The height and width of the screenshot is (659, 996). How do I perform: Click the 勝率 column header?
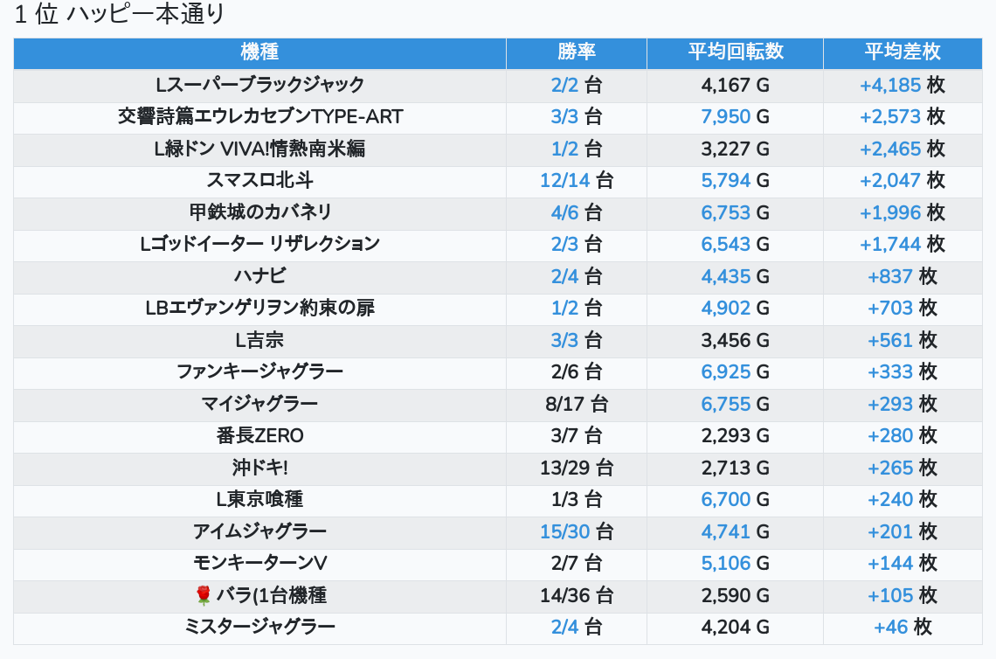(x=577, y=52)
